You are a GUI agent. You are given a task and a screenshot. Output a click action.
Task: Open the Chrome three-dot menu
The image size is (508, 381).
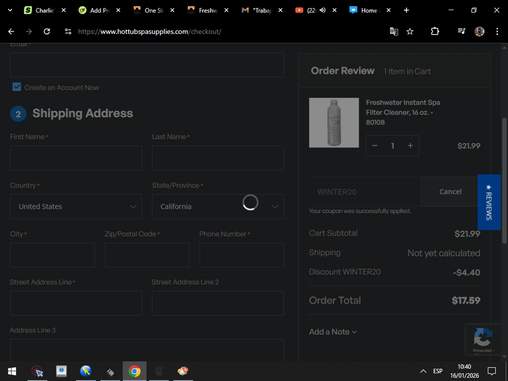[x=497, y=31]
